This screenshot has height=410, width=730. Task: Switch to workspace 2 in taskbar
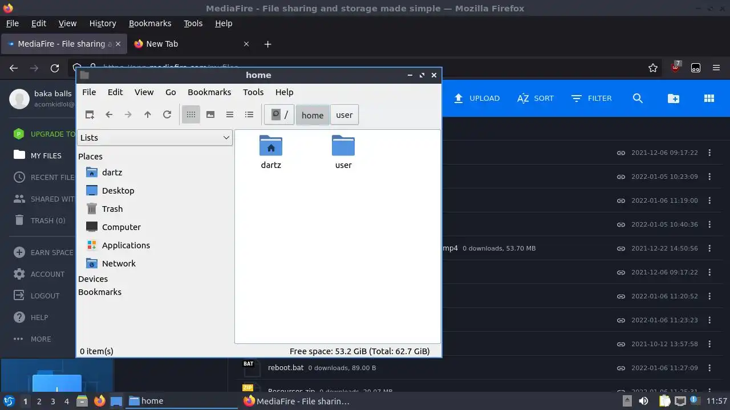(x=39, y=401)
